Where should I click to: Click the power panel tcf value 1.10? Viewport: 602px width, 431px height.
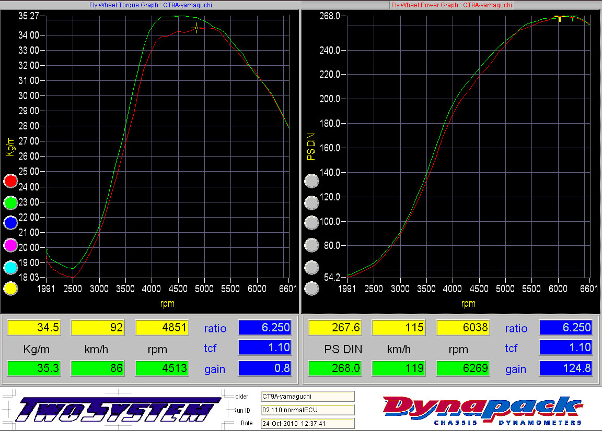pos(566,348)
